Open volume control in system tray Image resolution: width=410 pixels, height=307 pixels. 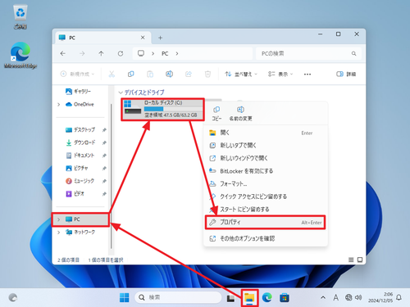358,297
